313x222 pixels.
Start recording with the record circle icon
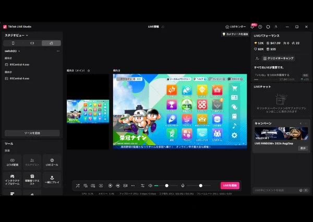[110, 185]
